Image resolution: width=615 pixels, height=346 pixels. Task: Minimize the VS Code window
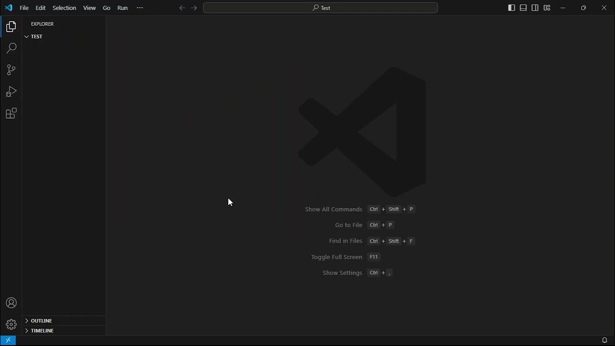pyautogui.click(x=563, y=8)
